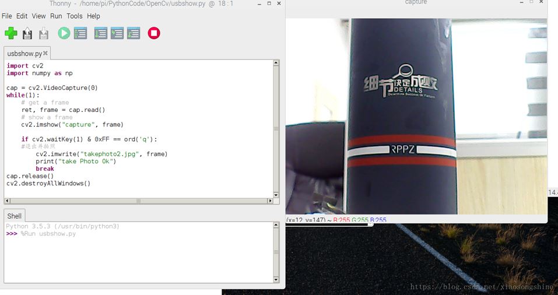This screenshot has width=558, height=295.
Task: Start debugging the current script
Action: pyautogui.click(x=80, y=33)
